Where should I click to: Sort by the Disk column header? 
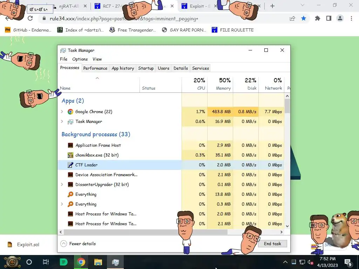point(246,84)
